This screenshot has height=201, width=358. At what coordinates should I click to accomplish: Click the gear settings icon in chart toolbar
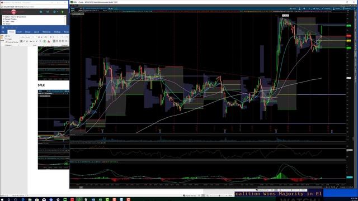pos(304,9)
